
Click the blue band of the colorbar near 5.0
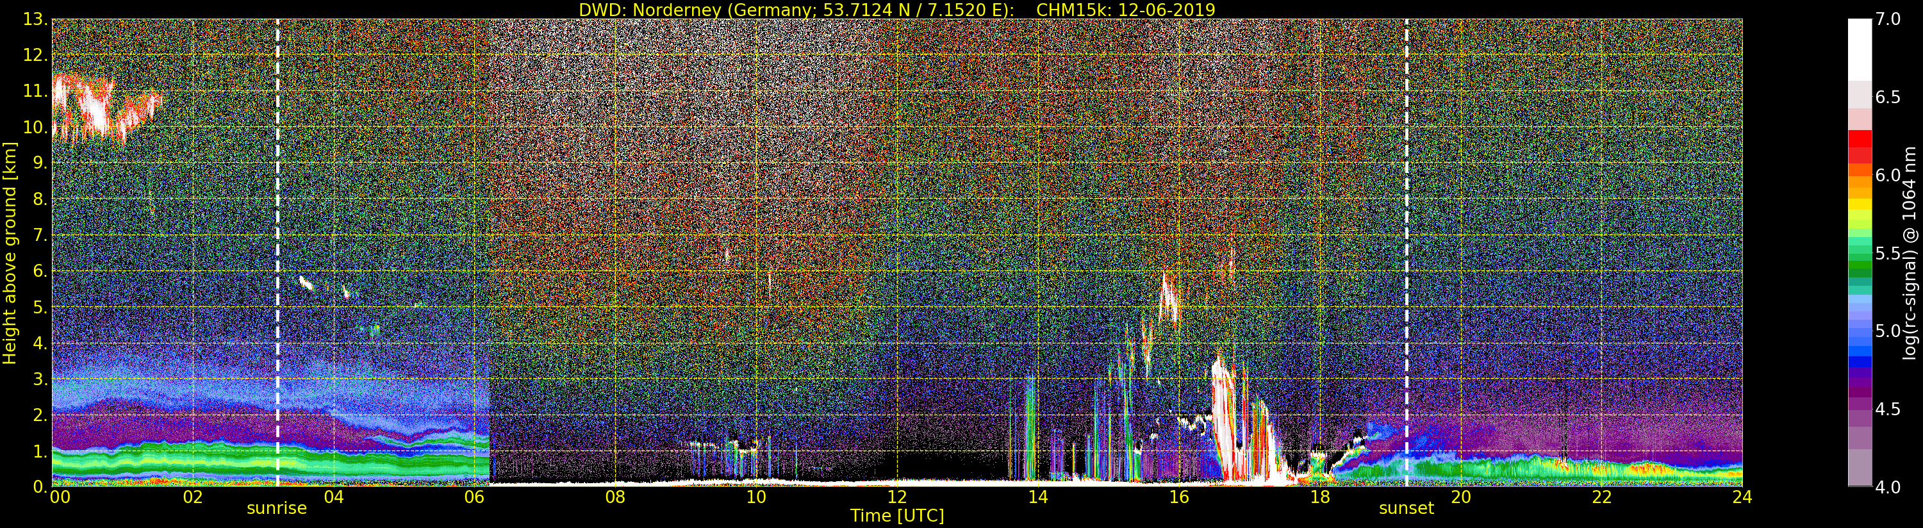click(x=1860, y=334)
